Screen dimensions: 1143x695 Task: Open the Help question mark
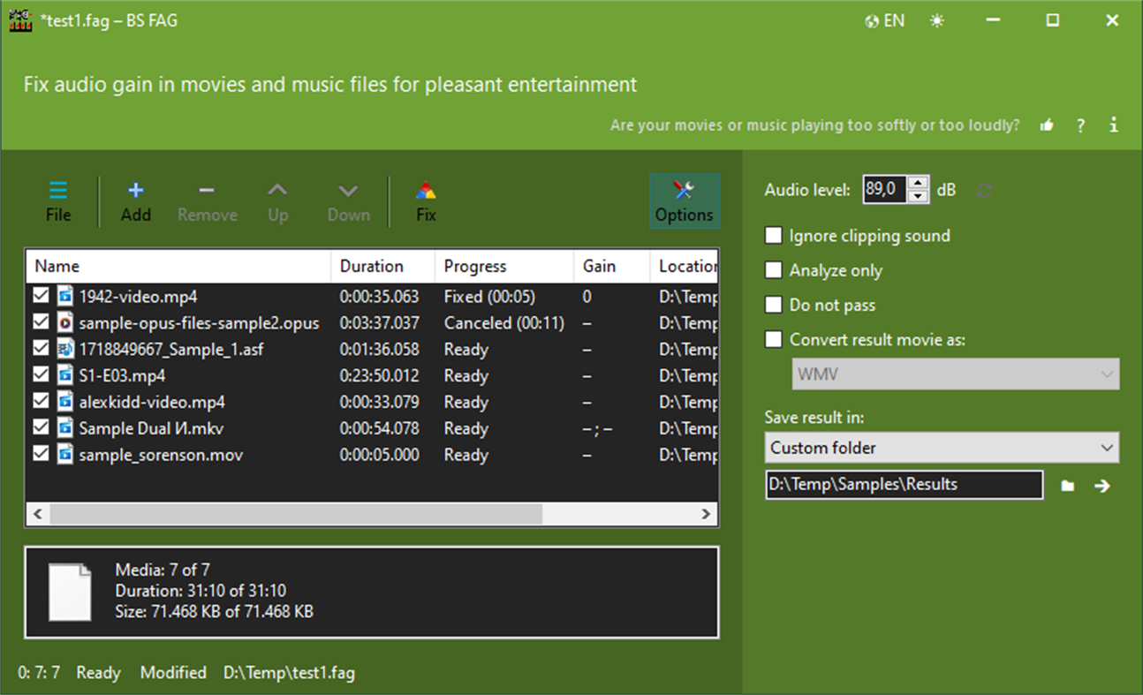[1079, 125]
